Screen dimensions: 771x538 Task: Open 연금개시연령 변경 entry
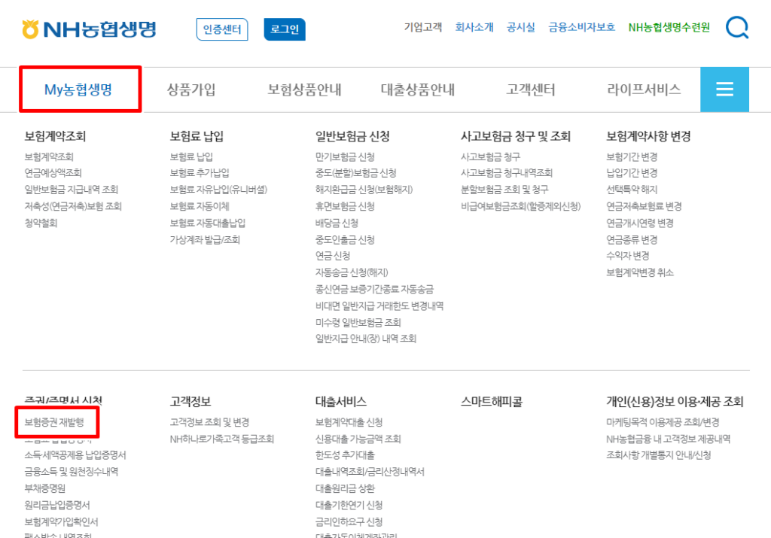[640, 223]
